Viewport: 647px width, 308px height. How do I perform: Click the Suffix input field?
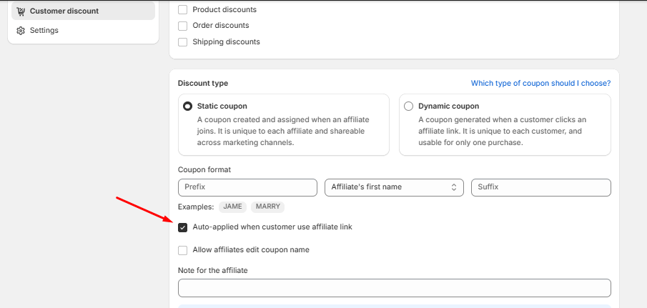[541, 187]
